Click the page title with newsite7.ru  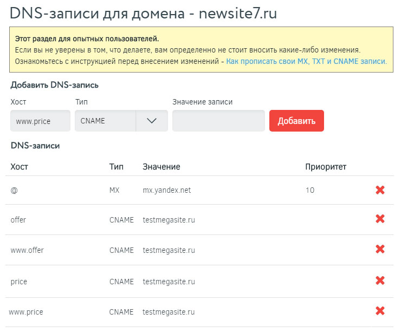(x=143, y=13)
